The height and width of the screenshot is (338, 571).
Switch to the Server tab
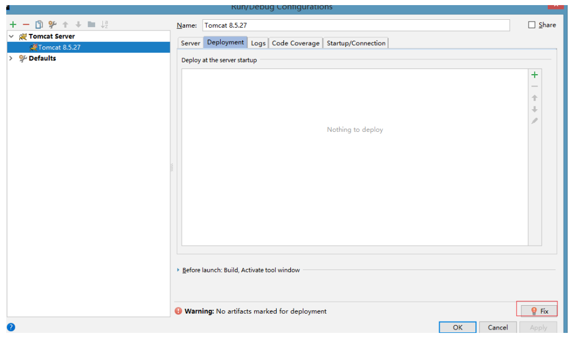pos(191,43)
